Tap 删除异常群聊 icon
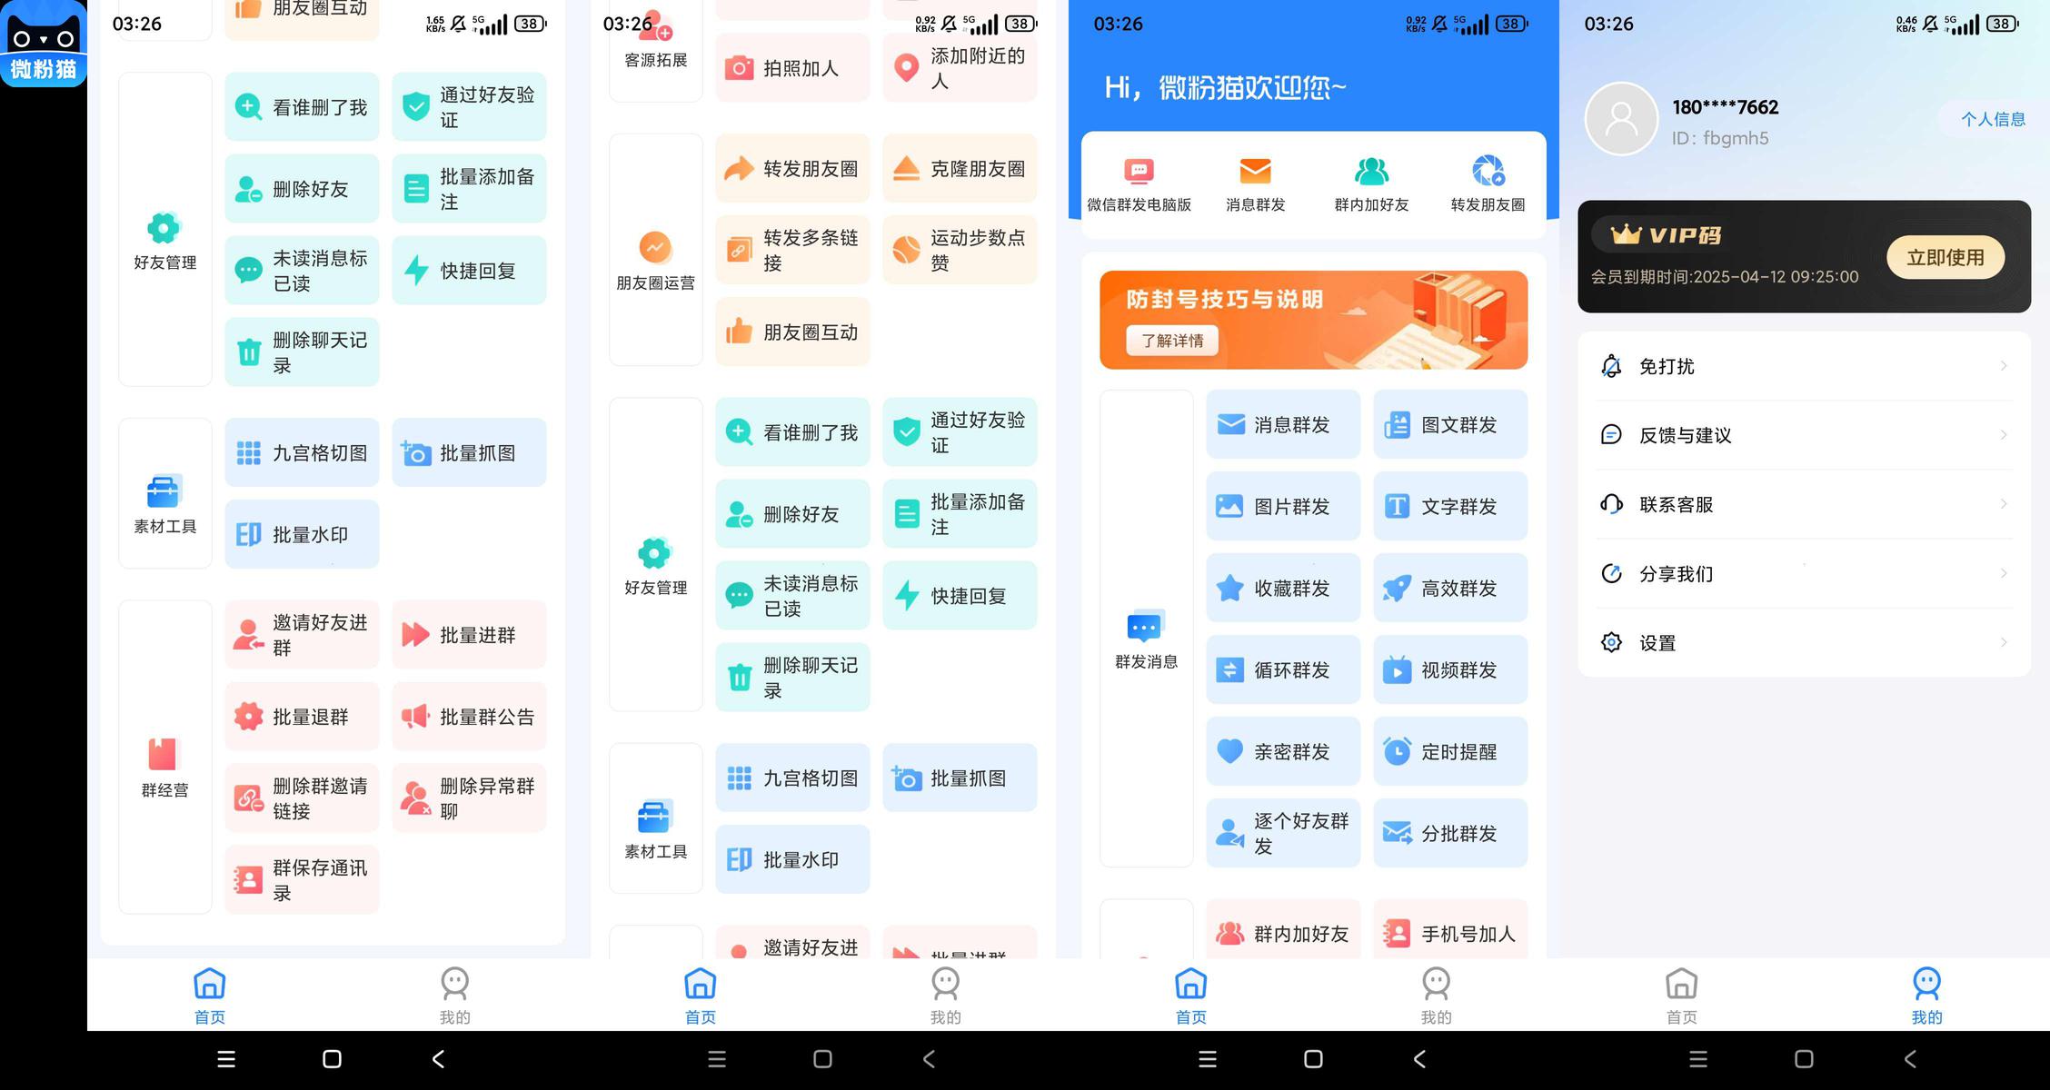 click(x=416, y=798)
